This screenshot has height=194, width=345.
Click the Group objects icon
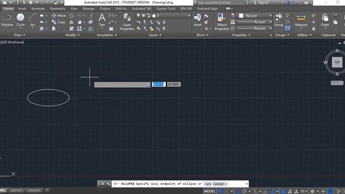point(279,20)
